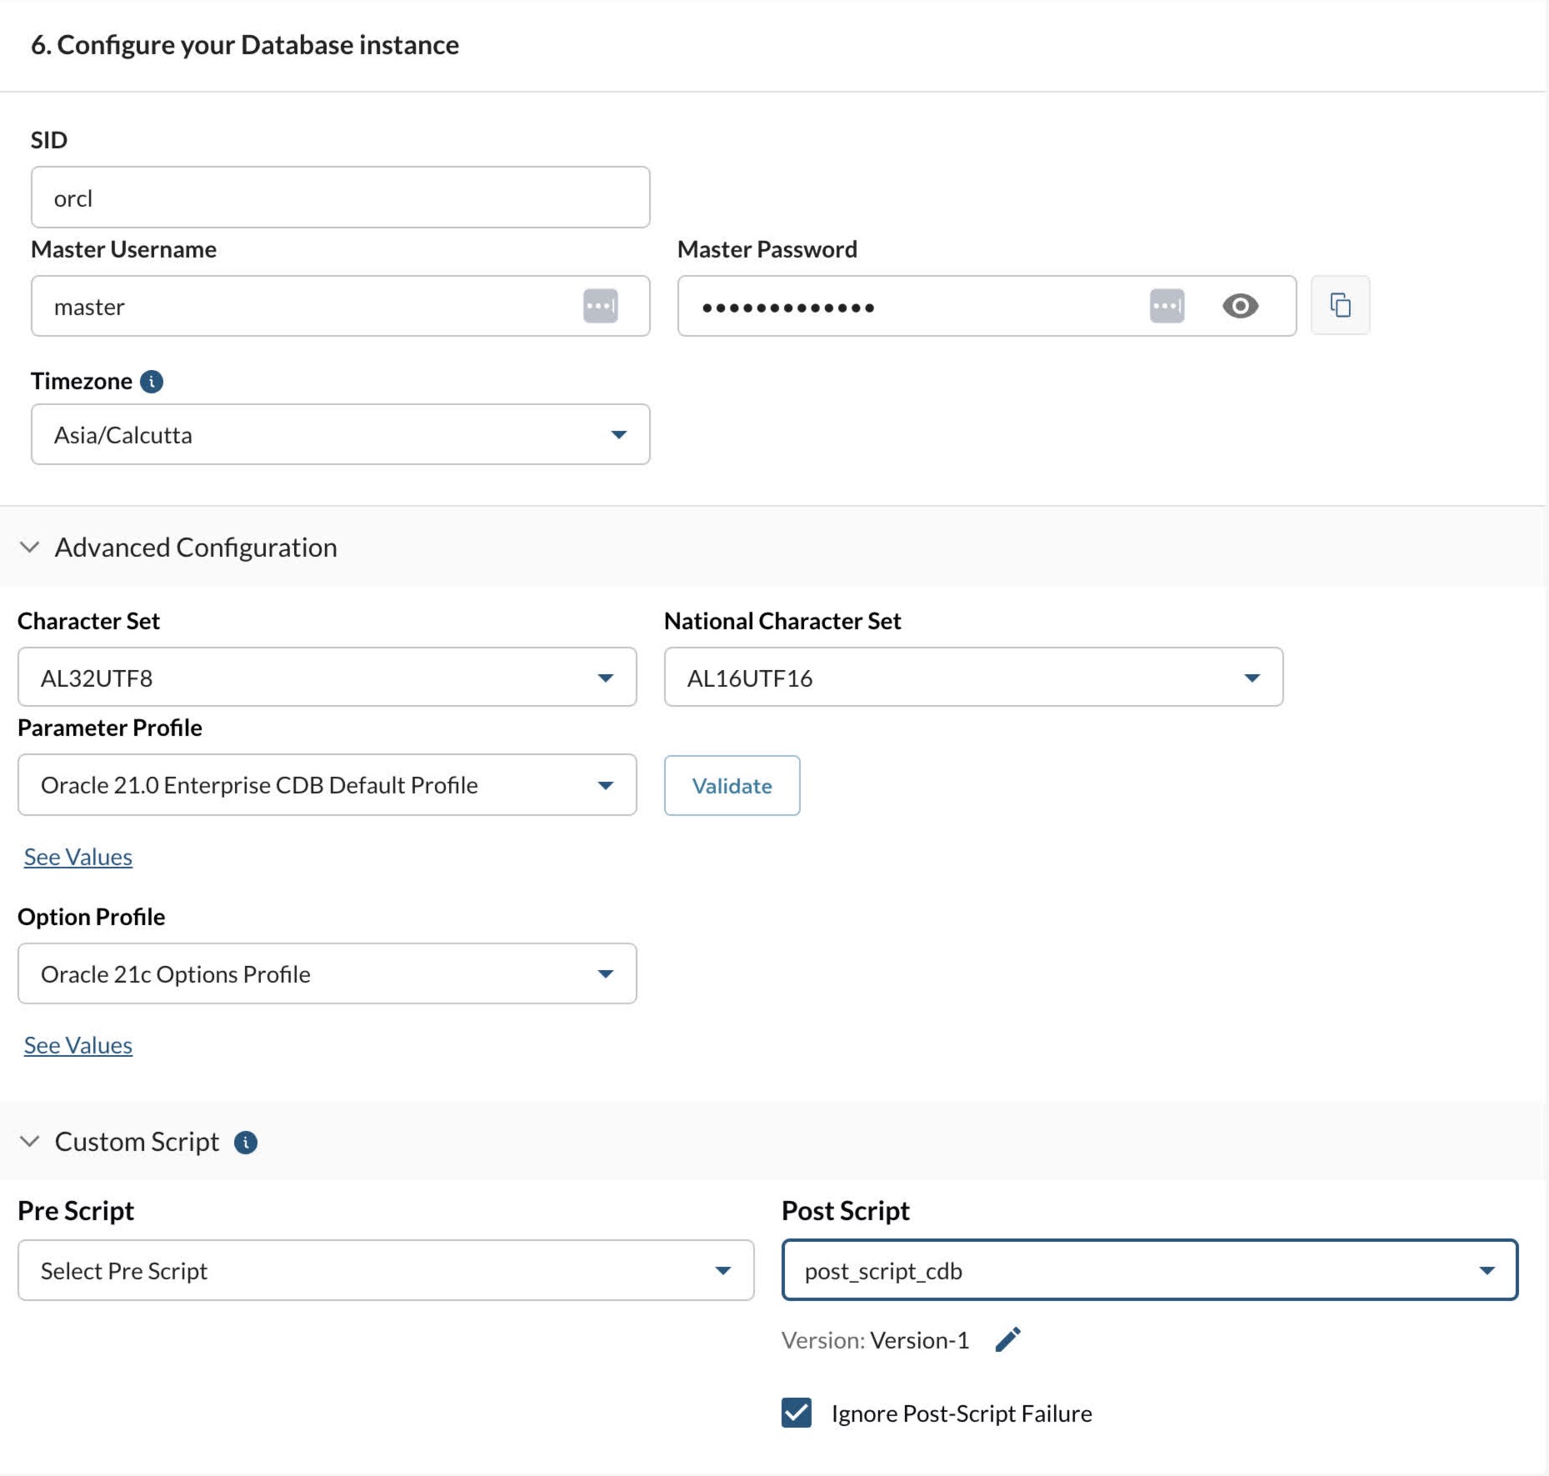Open the National Character Set dropdown

pyautogui.click(x=973, y=678)
